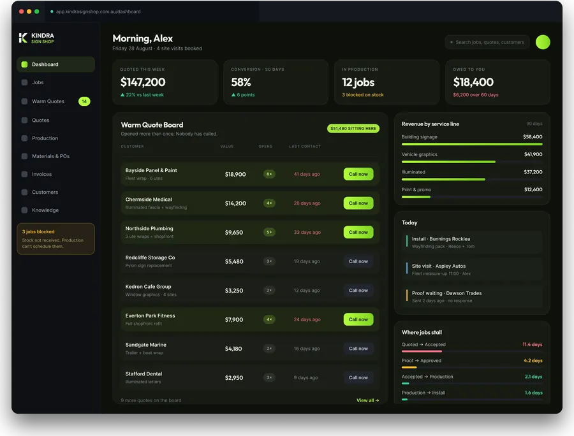This screenshot has width=574, height=436.
Task: Click the Kindra Sign Shop logo
Action: (x=36, y=38)
